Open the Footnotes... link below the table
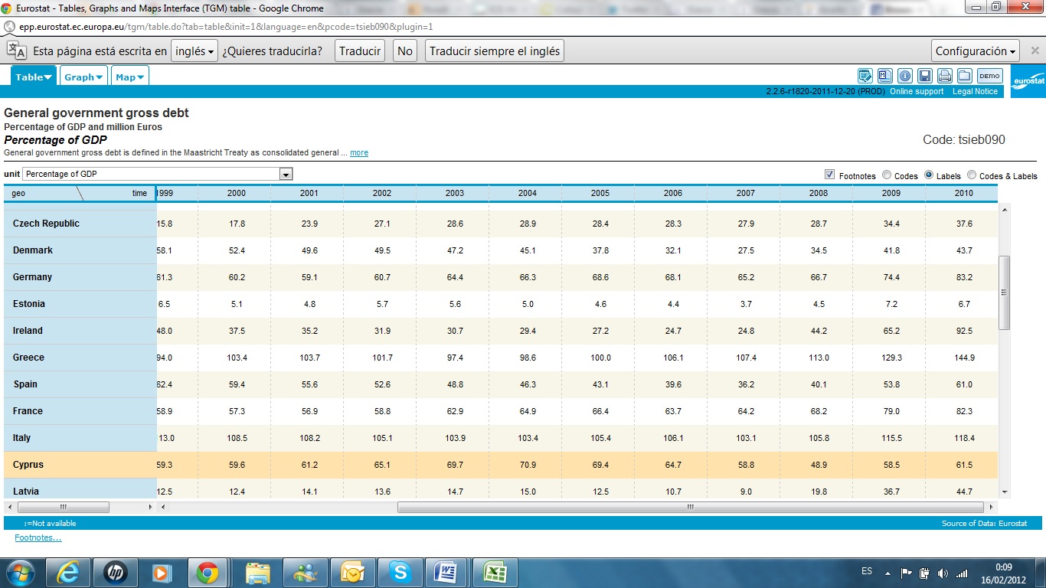 click(x=38, y=537)
